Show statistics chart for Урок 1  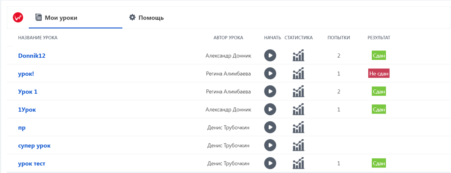click(x=298, y=91)
